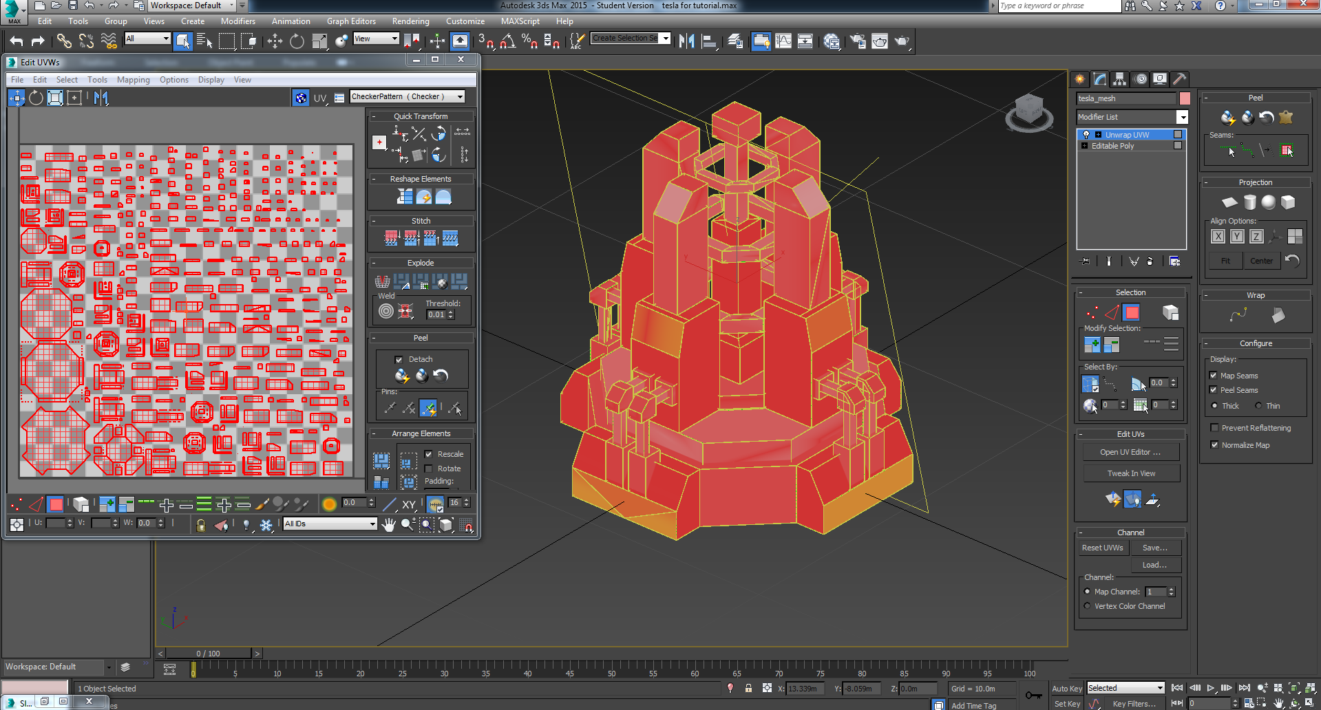
Task: Click the Pelt Map icon in Peel rollout
Action: (x=1286, y=117)
